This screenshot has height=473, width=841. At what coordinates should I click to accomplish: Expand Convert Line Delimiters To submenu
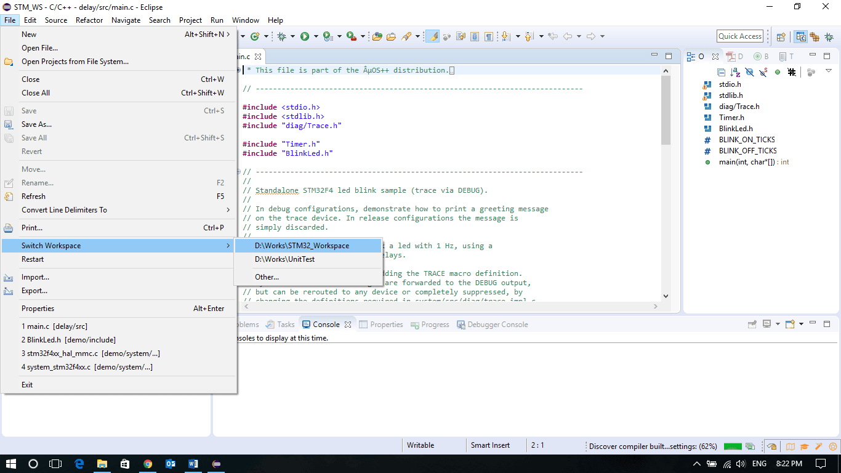point(119,210)
